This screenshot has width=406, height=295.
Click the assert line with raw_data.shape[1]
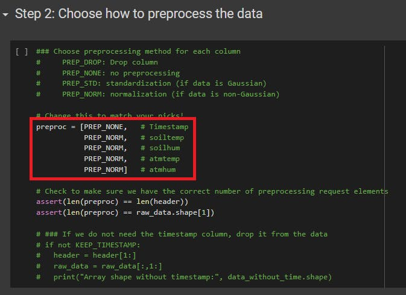pos(125,212)
